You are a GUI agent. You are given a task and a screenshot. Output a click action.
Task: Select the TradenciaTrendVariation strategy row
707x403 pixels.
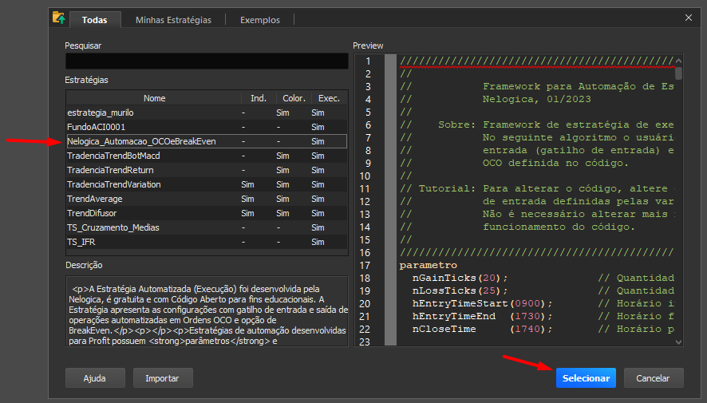click(x=207, y=185)
